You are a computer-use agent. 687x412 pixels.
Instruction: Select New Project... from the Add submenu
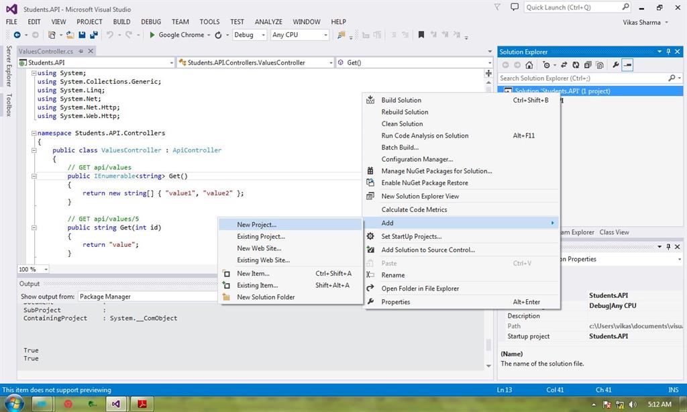pos(256,225)
